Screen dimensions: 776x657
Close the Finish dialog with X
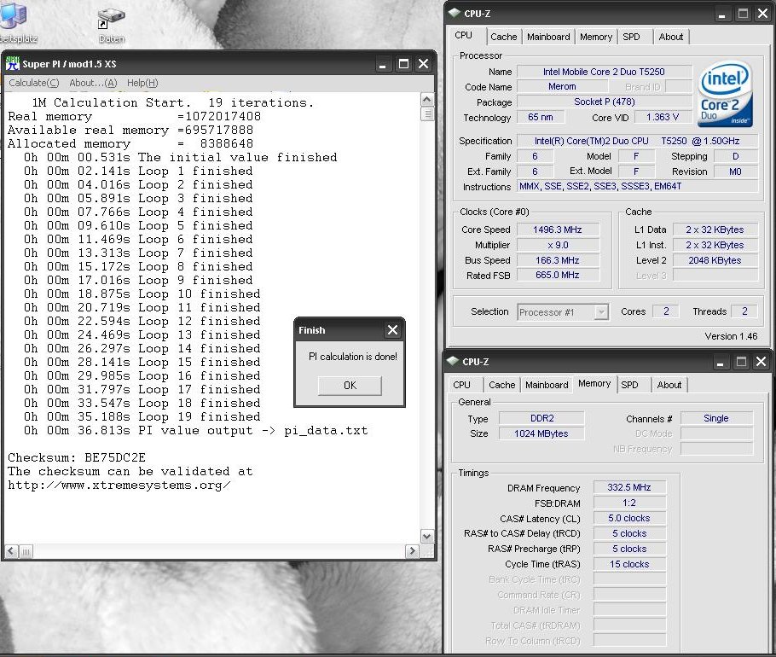392,329
